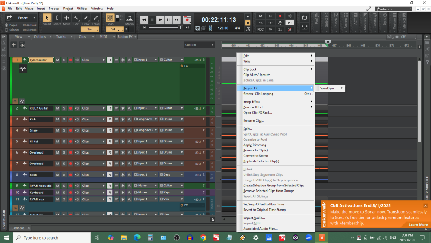Image resolution: width=431 pixels, height=243 pixels.
Task: Toggle the Snap to grid button
Action: pyautogui.click(x=110, y=18)
